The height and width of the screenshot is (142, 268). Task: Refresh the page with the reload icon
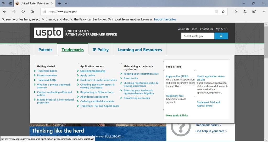[23, 11]
